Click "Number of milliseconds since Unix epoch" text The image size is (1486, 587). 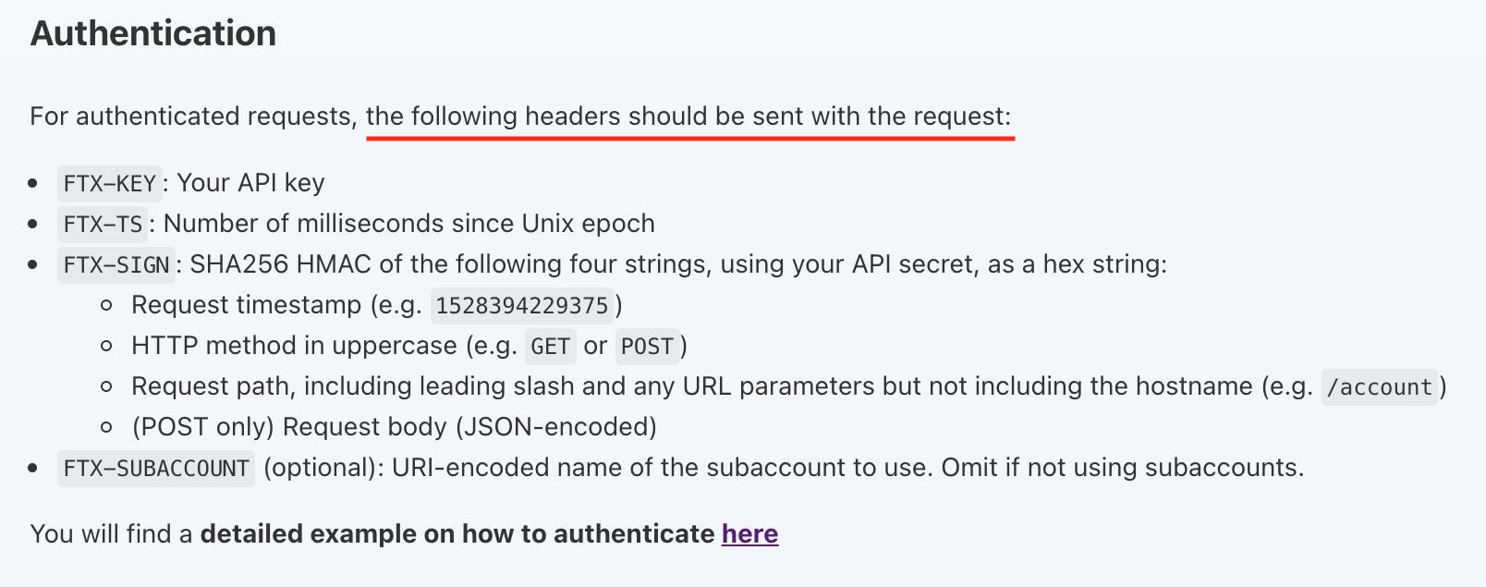point(408,224)
